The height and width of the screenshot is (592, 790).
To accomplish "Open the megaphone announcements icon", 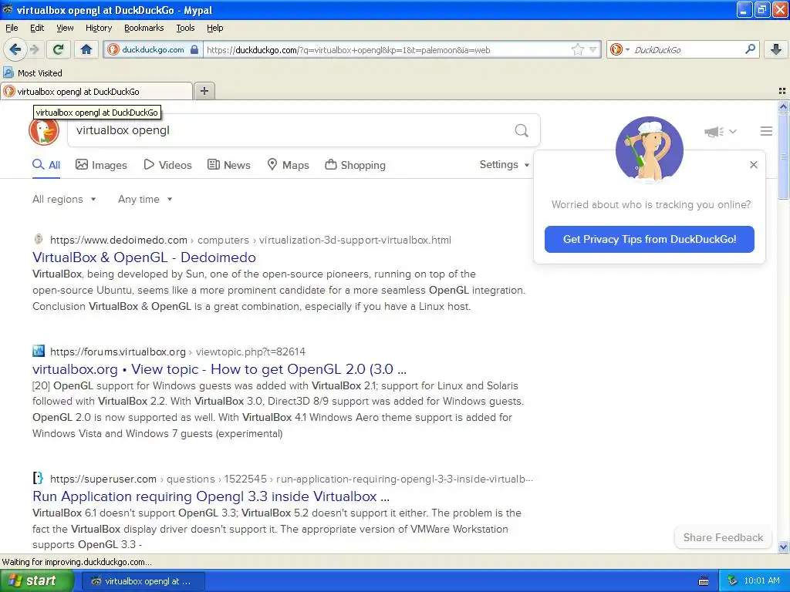I will pos(714,132).
